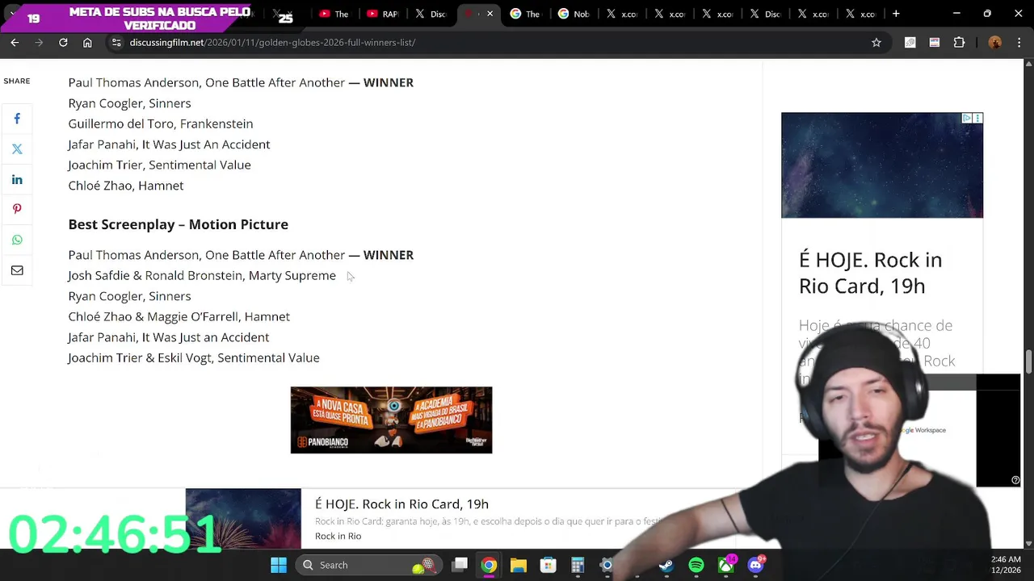Image resolution: width=1034 pixels, height=581 pixels.
Task: Switch to the YouTube 'RAPI' tab
Action: 382,14
